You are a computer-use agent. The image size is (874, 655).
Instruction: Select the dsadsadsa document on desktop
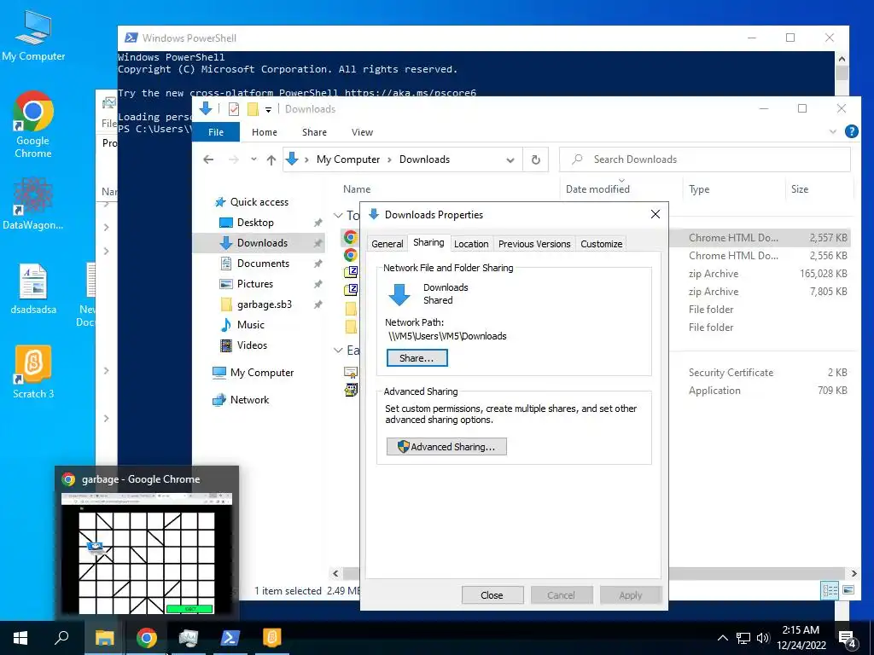pos(33,289)
